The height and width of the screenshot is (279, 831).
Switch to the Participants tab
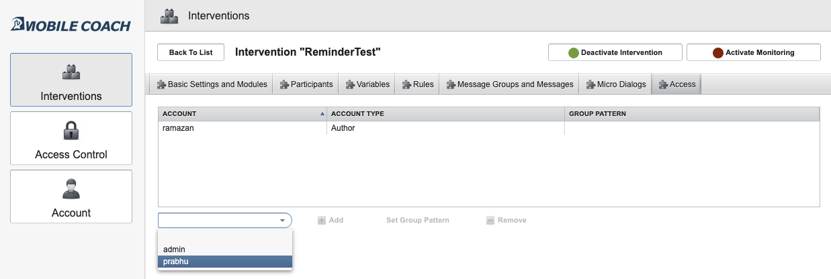pos(306,85)
